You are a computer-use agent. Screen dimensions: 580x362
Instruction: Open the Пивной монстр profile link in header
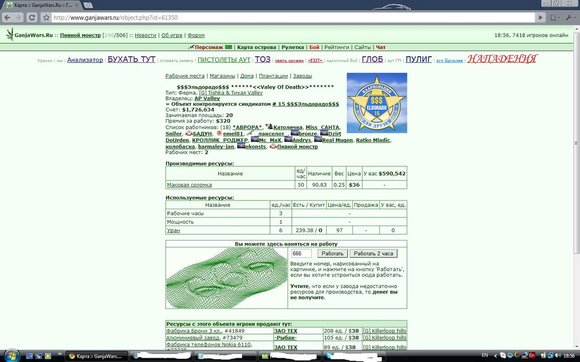pos(80,35)
